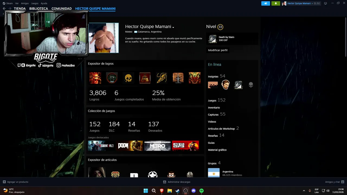Click the 3,806 Logros stat

click(98, 95)
